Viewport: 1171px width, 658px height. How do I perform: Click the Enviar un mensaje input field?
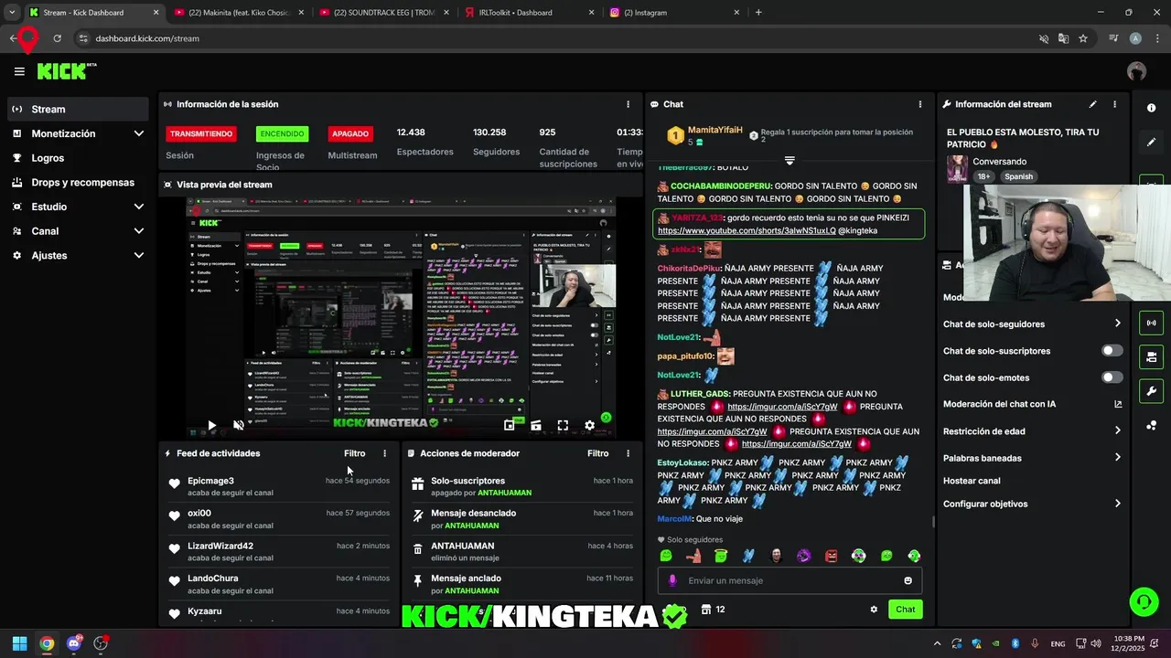(x=790, y=580)
